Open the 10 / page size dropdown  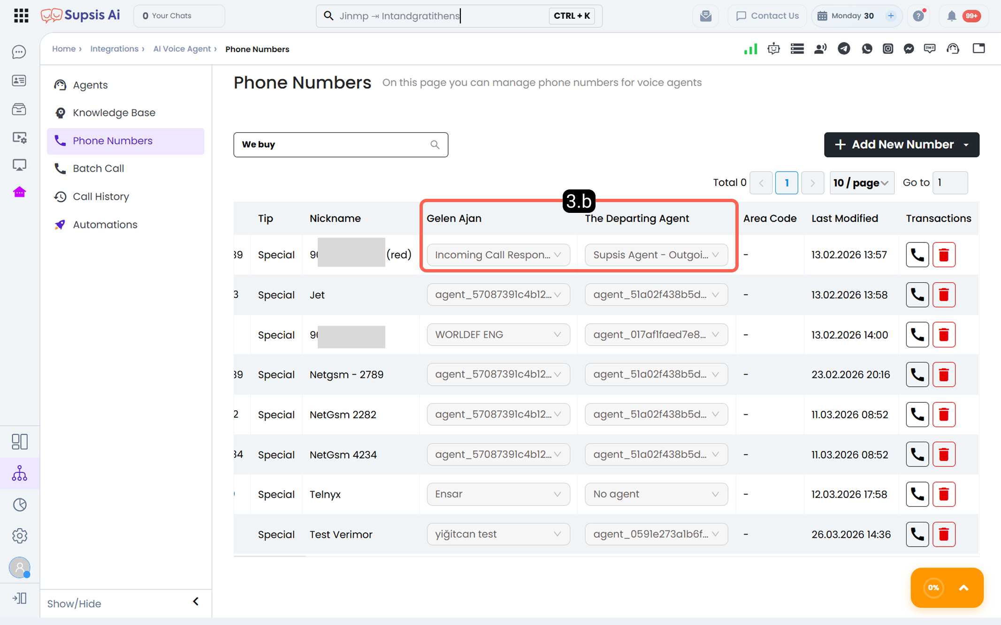[862, 183]
